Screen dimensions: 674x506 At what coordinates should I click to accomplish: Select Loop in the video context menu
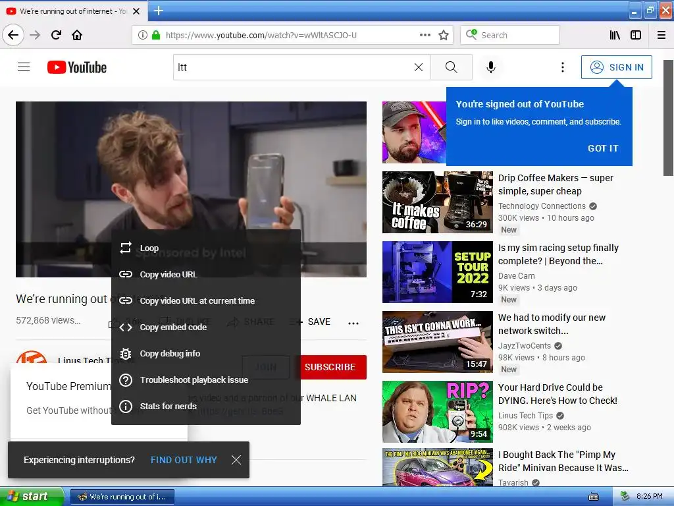click(x=206, y=248)
